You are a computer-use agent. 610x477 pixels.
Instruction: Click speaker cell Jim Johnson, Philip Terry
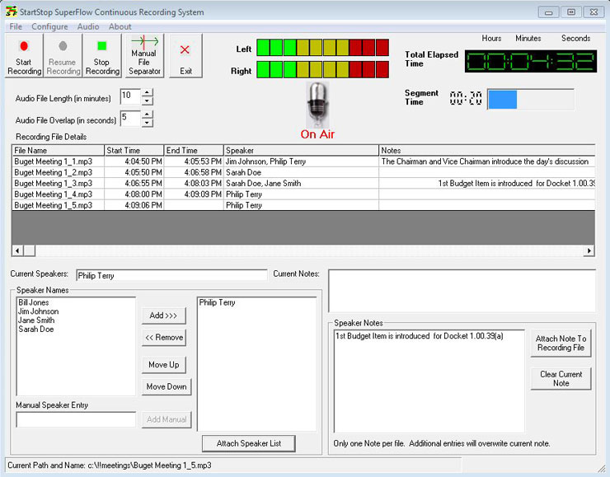(x=301, y=161)
